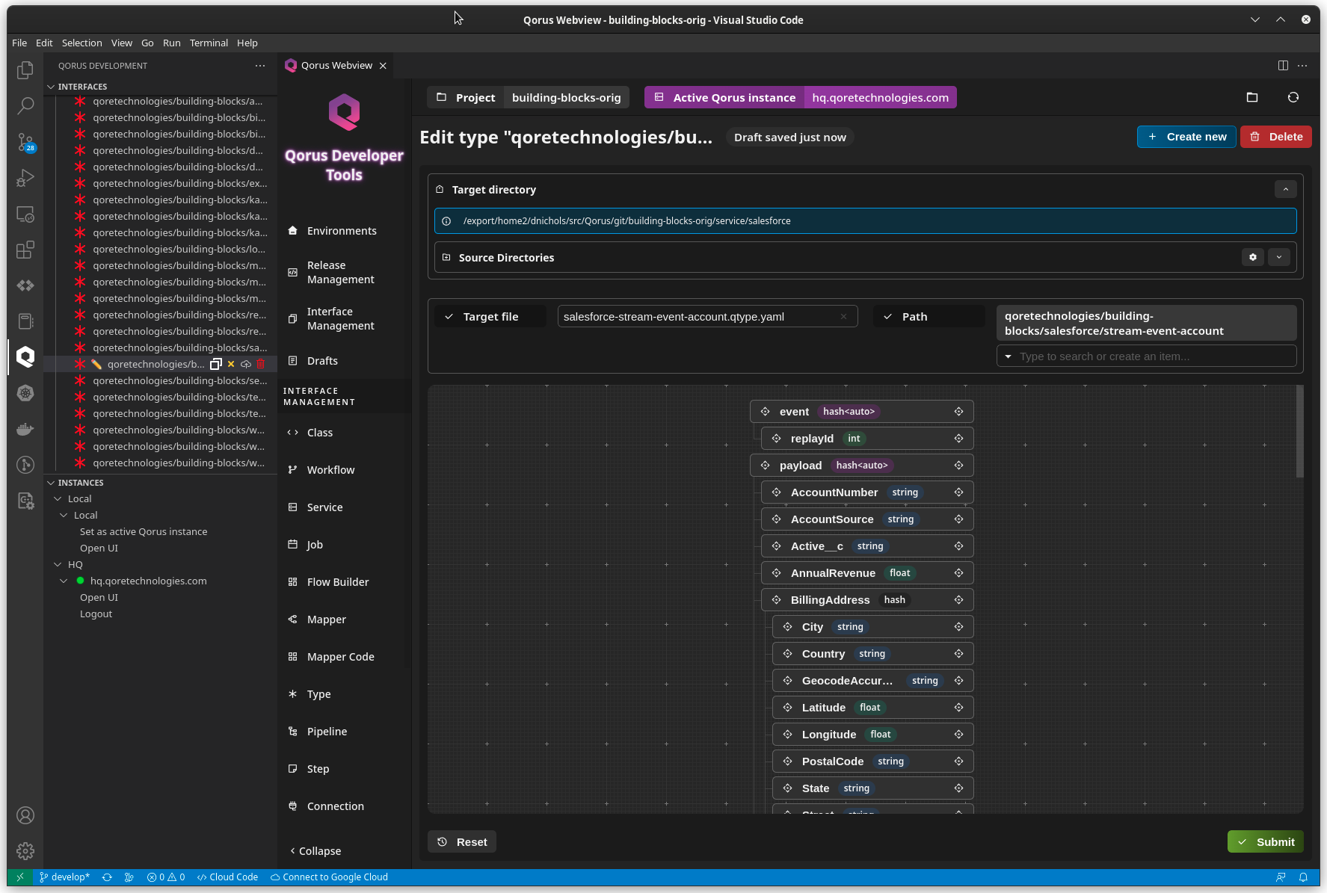Screen dimensions: 1327x893
Task: Collapse the HQ instances group
Action: click(58, 565)
